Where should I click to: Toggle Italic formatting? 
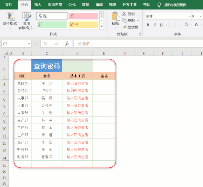pyautogui.click(x=155, y=25)
